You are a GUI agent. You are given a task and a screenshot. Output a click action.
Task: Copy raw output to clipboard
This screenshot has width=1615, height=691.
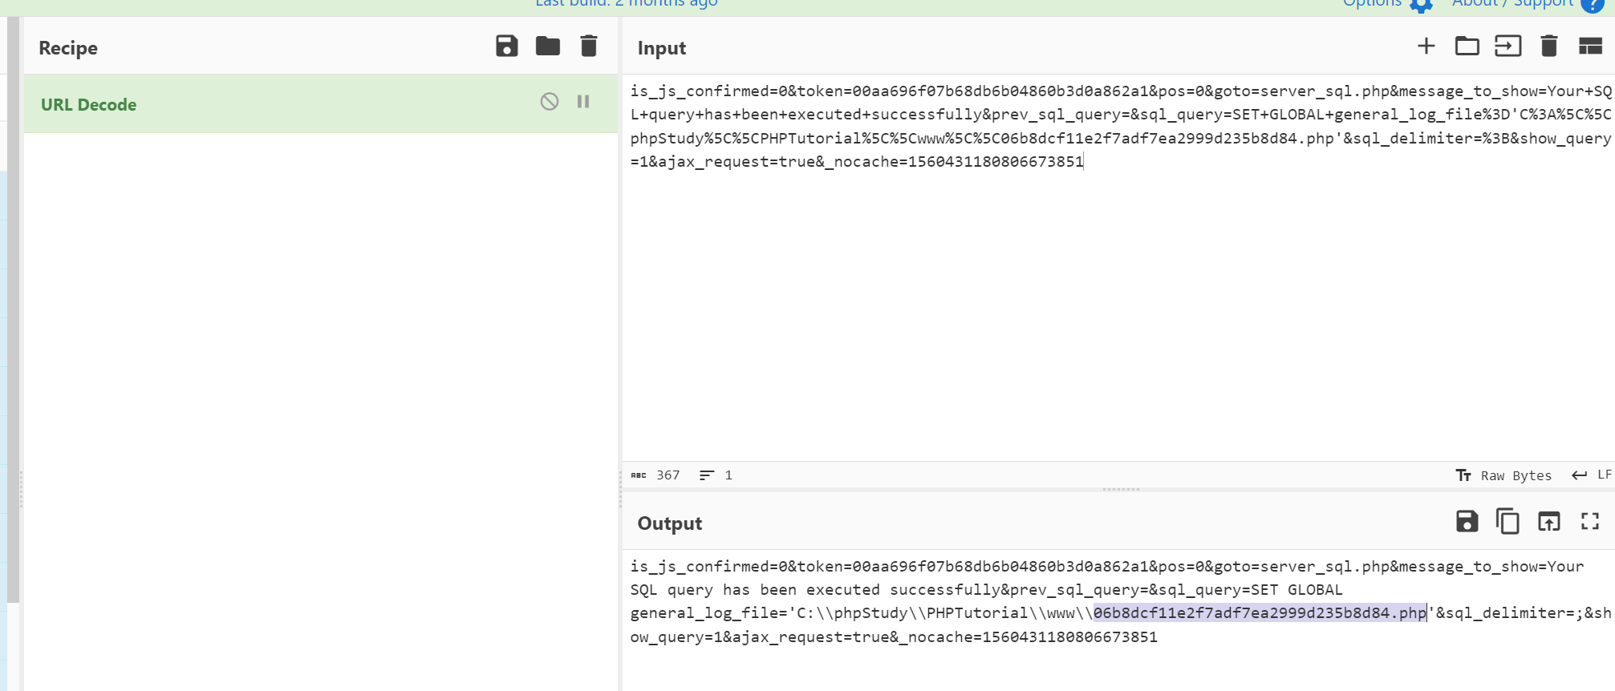[x=1508, y=521]
